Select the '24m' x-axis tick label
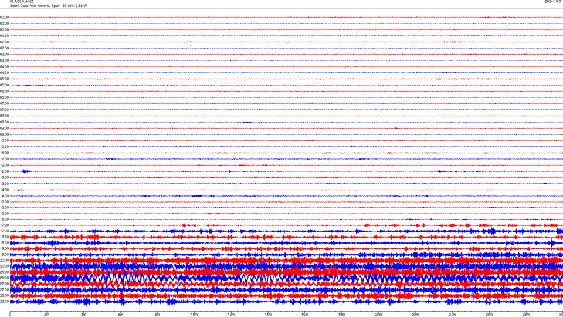This screenshot has width=563, height=317. (x=452, y=315)
